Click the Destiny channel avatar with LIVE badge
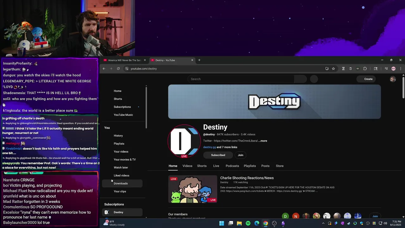This screenshot has height=228, width=405. (184, 141)
